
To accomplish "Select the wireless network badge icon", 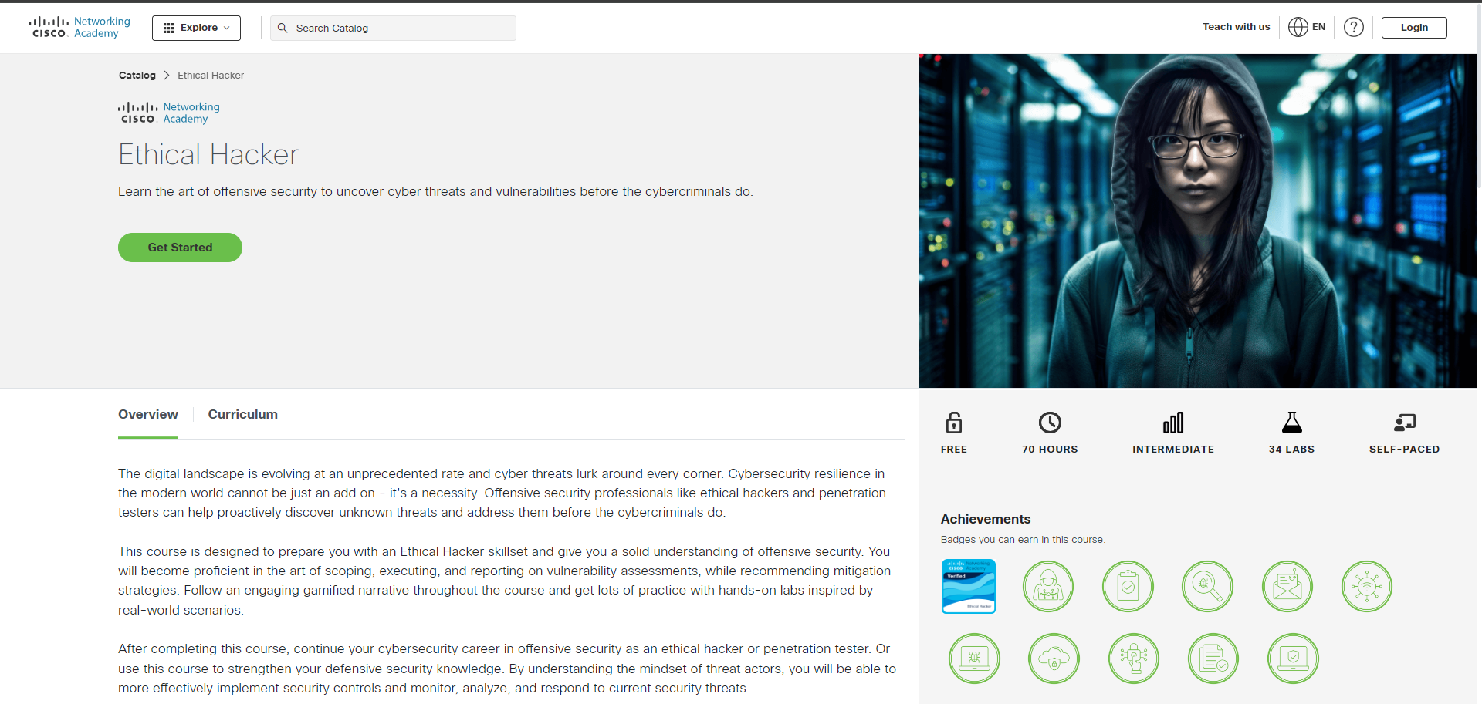I will point(1366,586).
